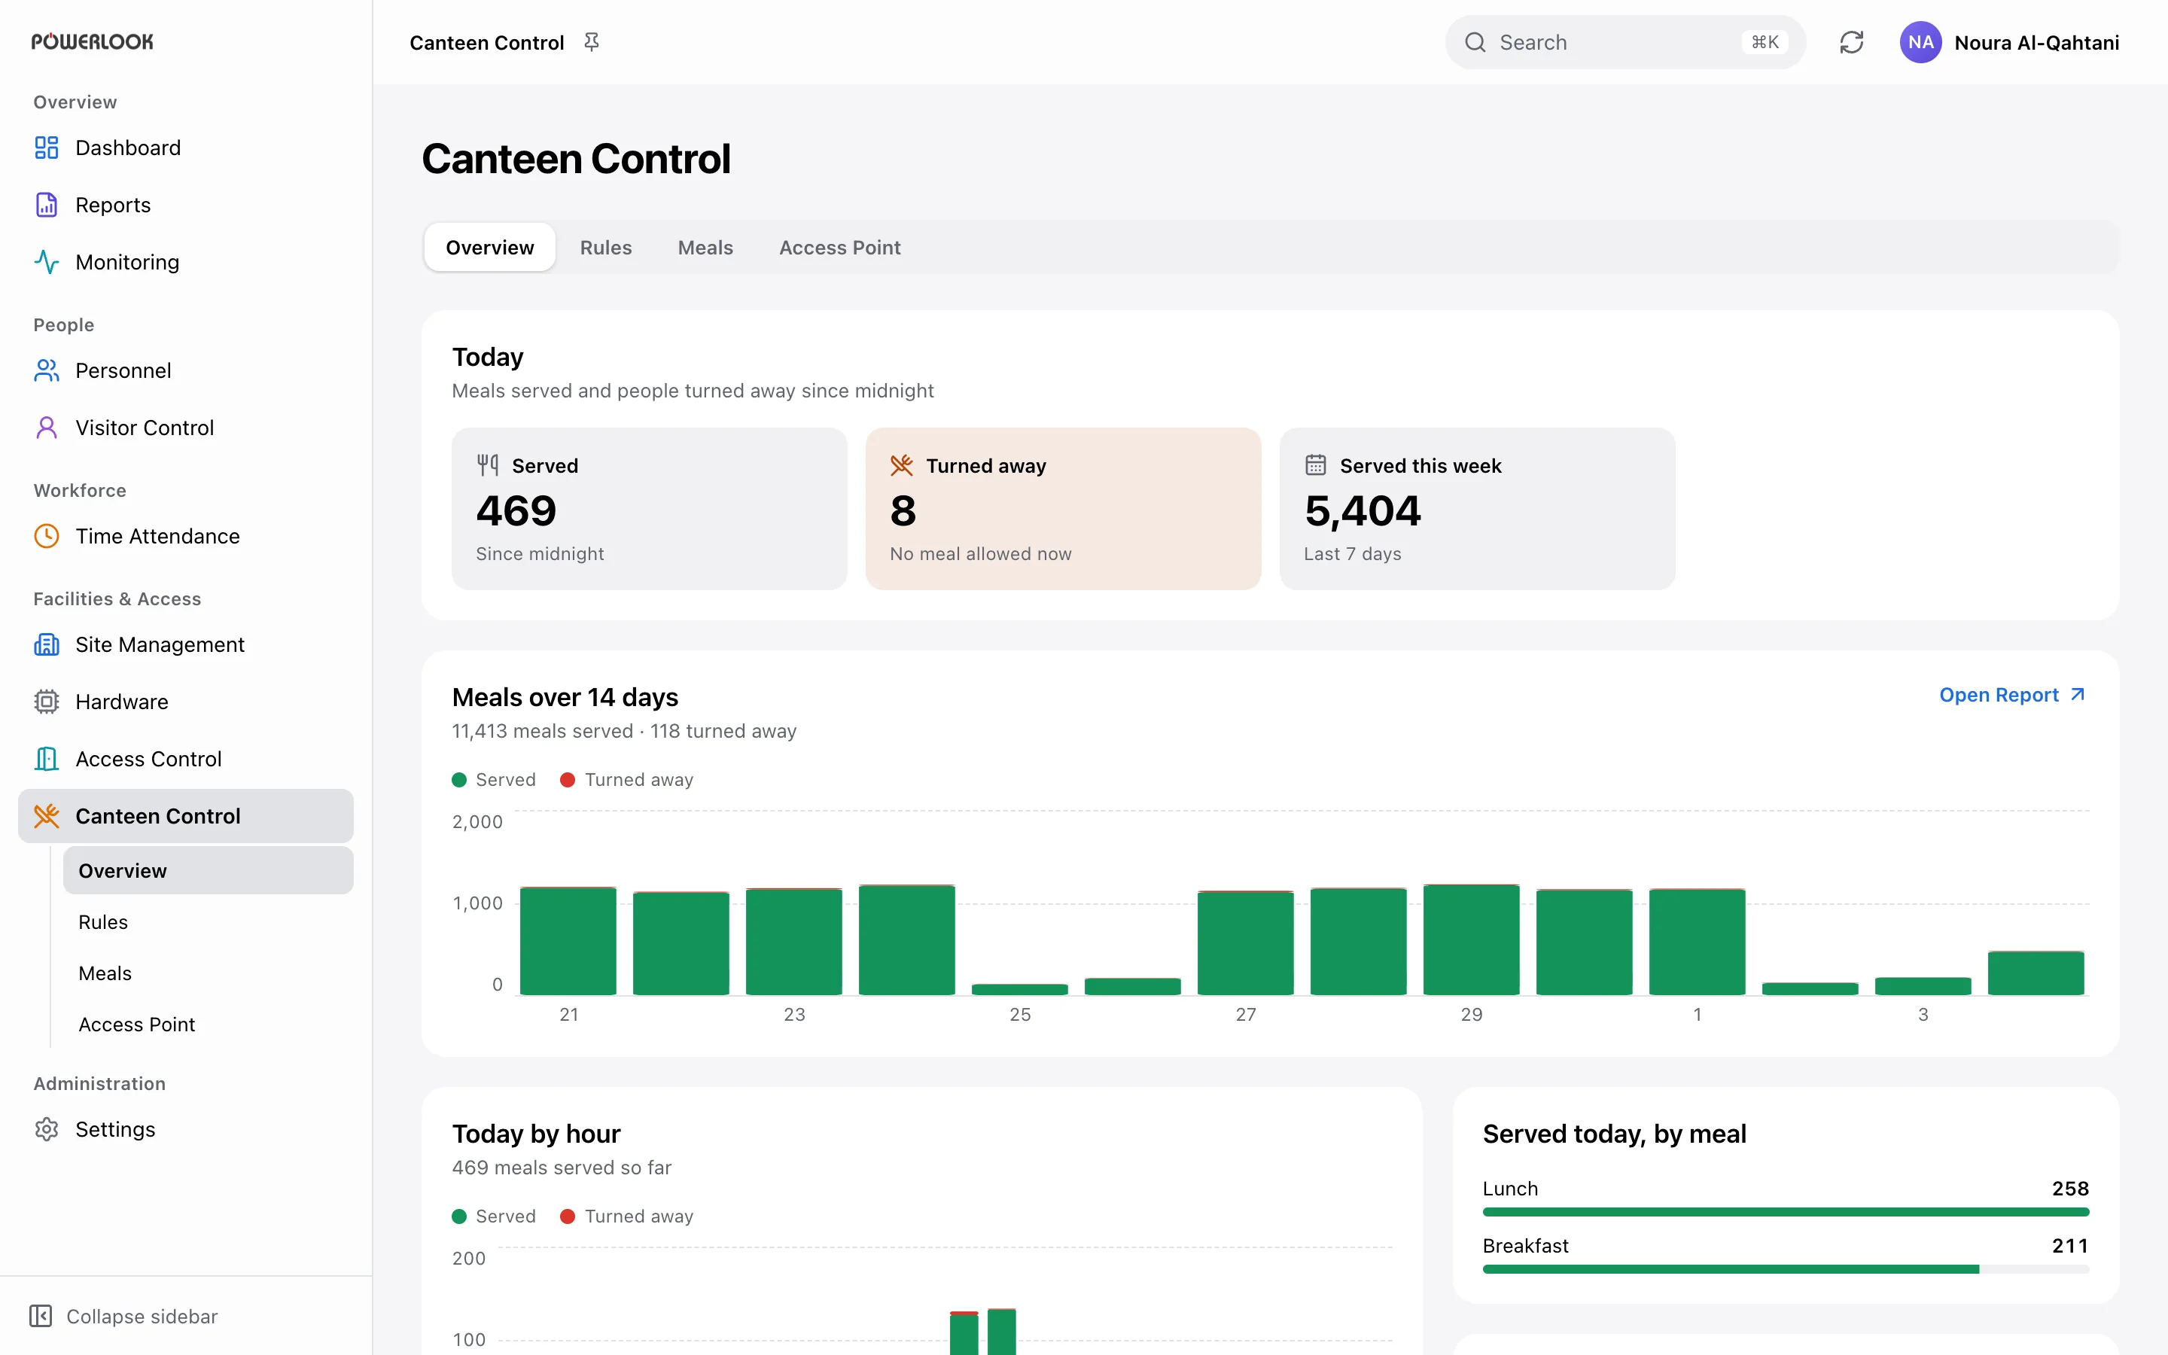
Task: Click the Visitor Control person icon
Action: [x=47, y=428]
